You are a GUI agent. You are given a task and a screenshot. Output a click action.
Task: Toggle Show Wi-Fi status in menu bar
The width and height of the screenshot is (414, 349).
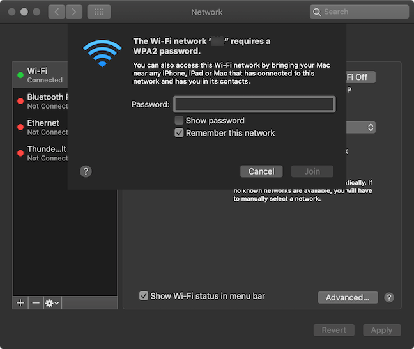144,296
